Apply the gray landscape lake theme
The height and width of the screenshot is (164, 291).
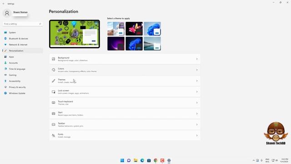pos(152,44)
